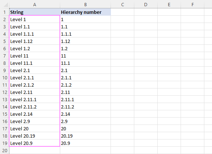Select cell 'Level 1.2'
The image size is (212, 154).
pos(35,48)
